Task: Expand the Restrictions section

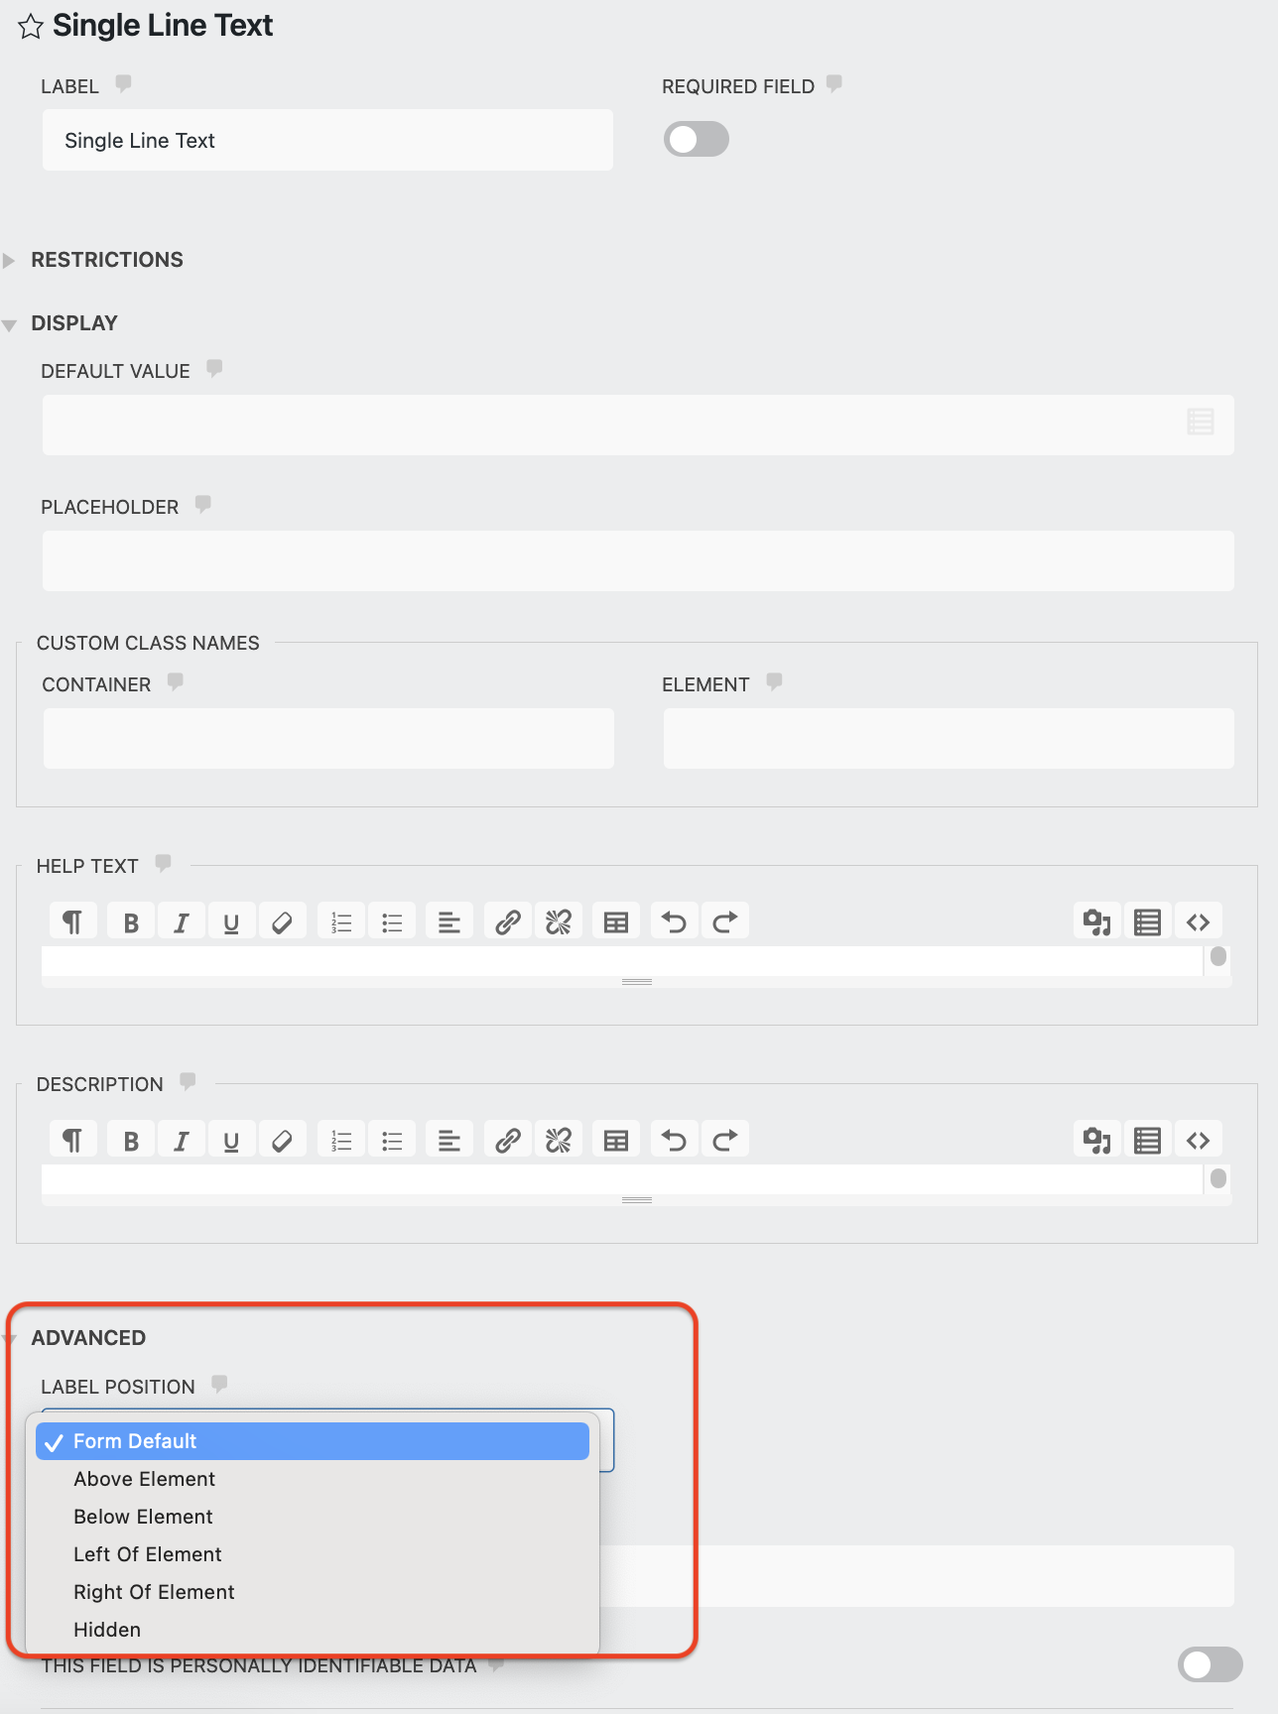Action: [x=107, y=260]
